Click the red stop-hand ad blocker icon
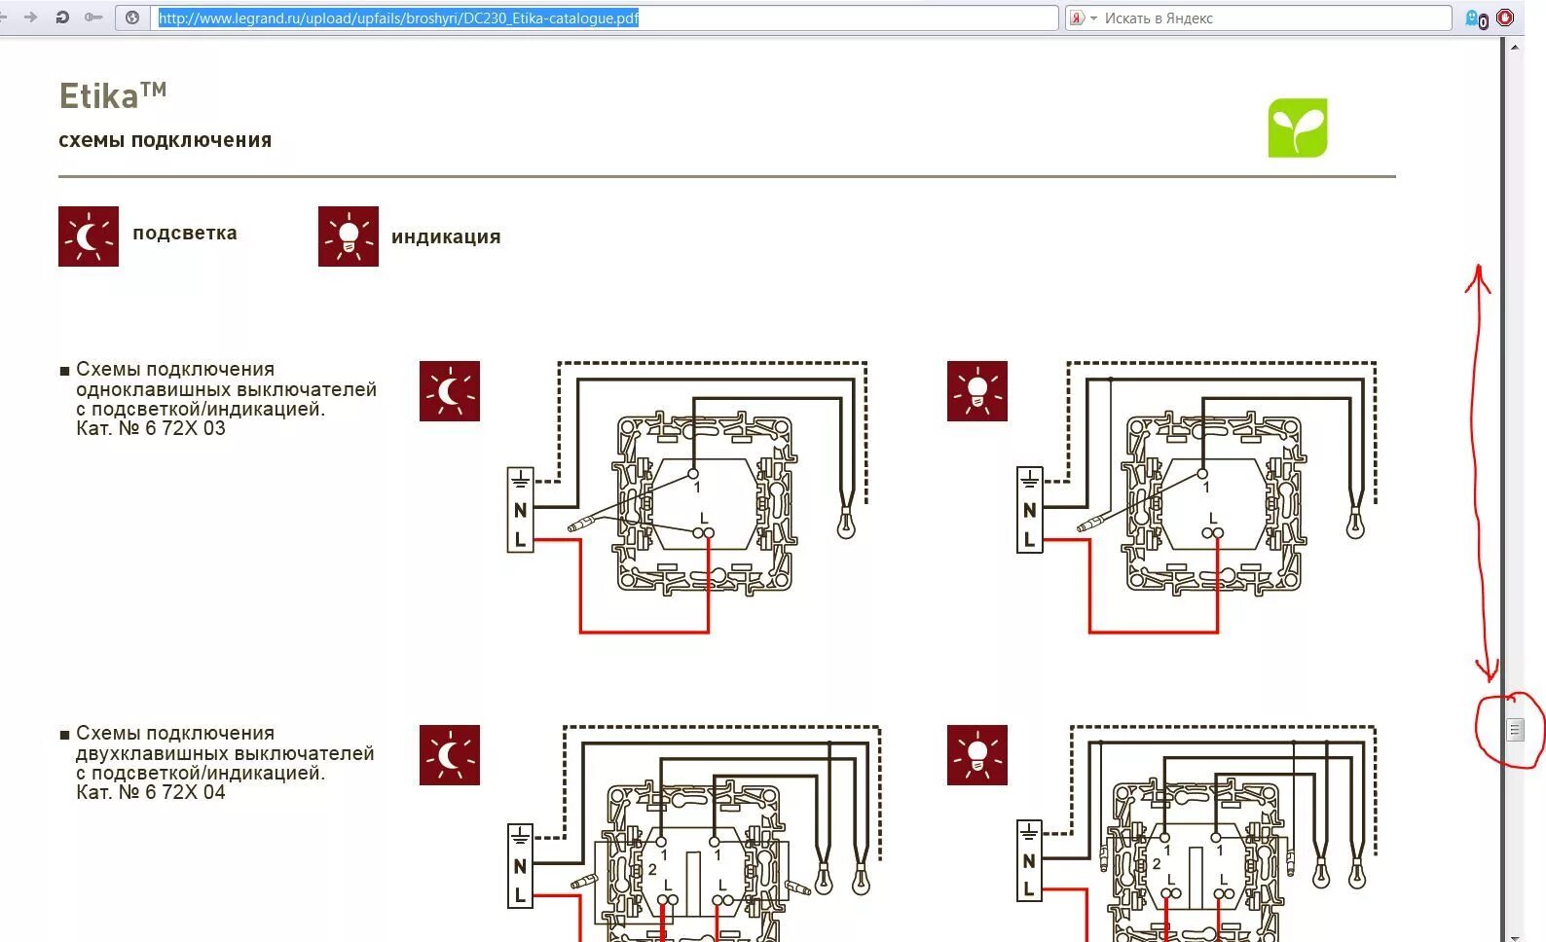This screenshot has width=1546, height=942. tap(1505, 18)
